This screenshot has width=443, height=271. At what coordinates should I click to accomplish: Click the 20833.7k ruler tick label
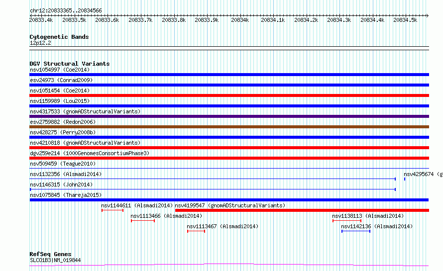coord(140,20)
